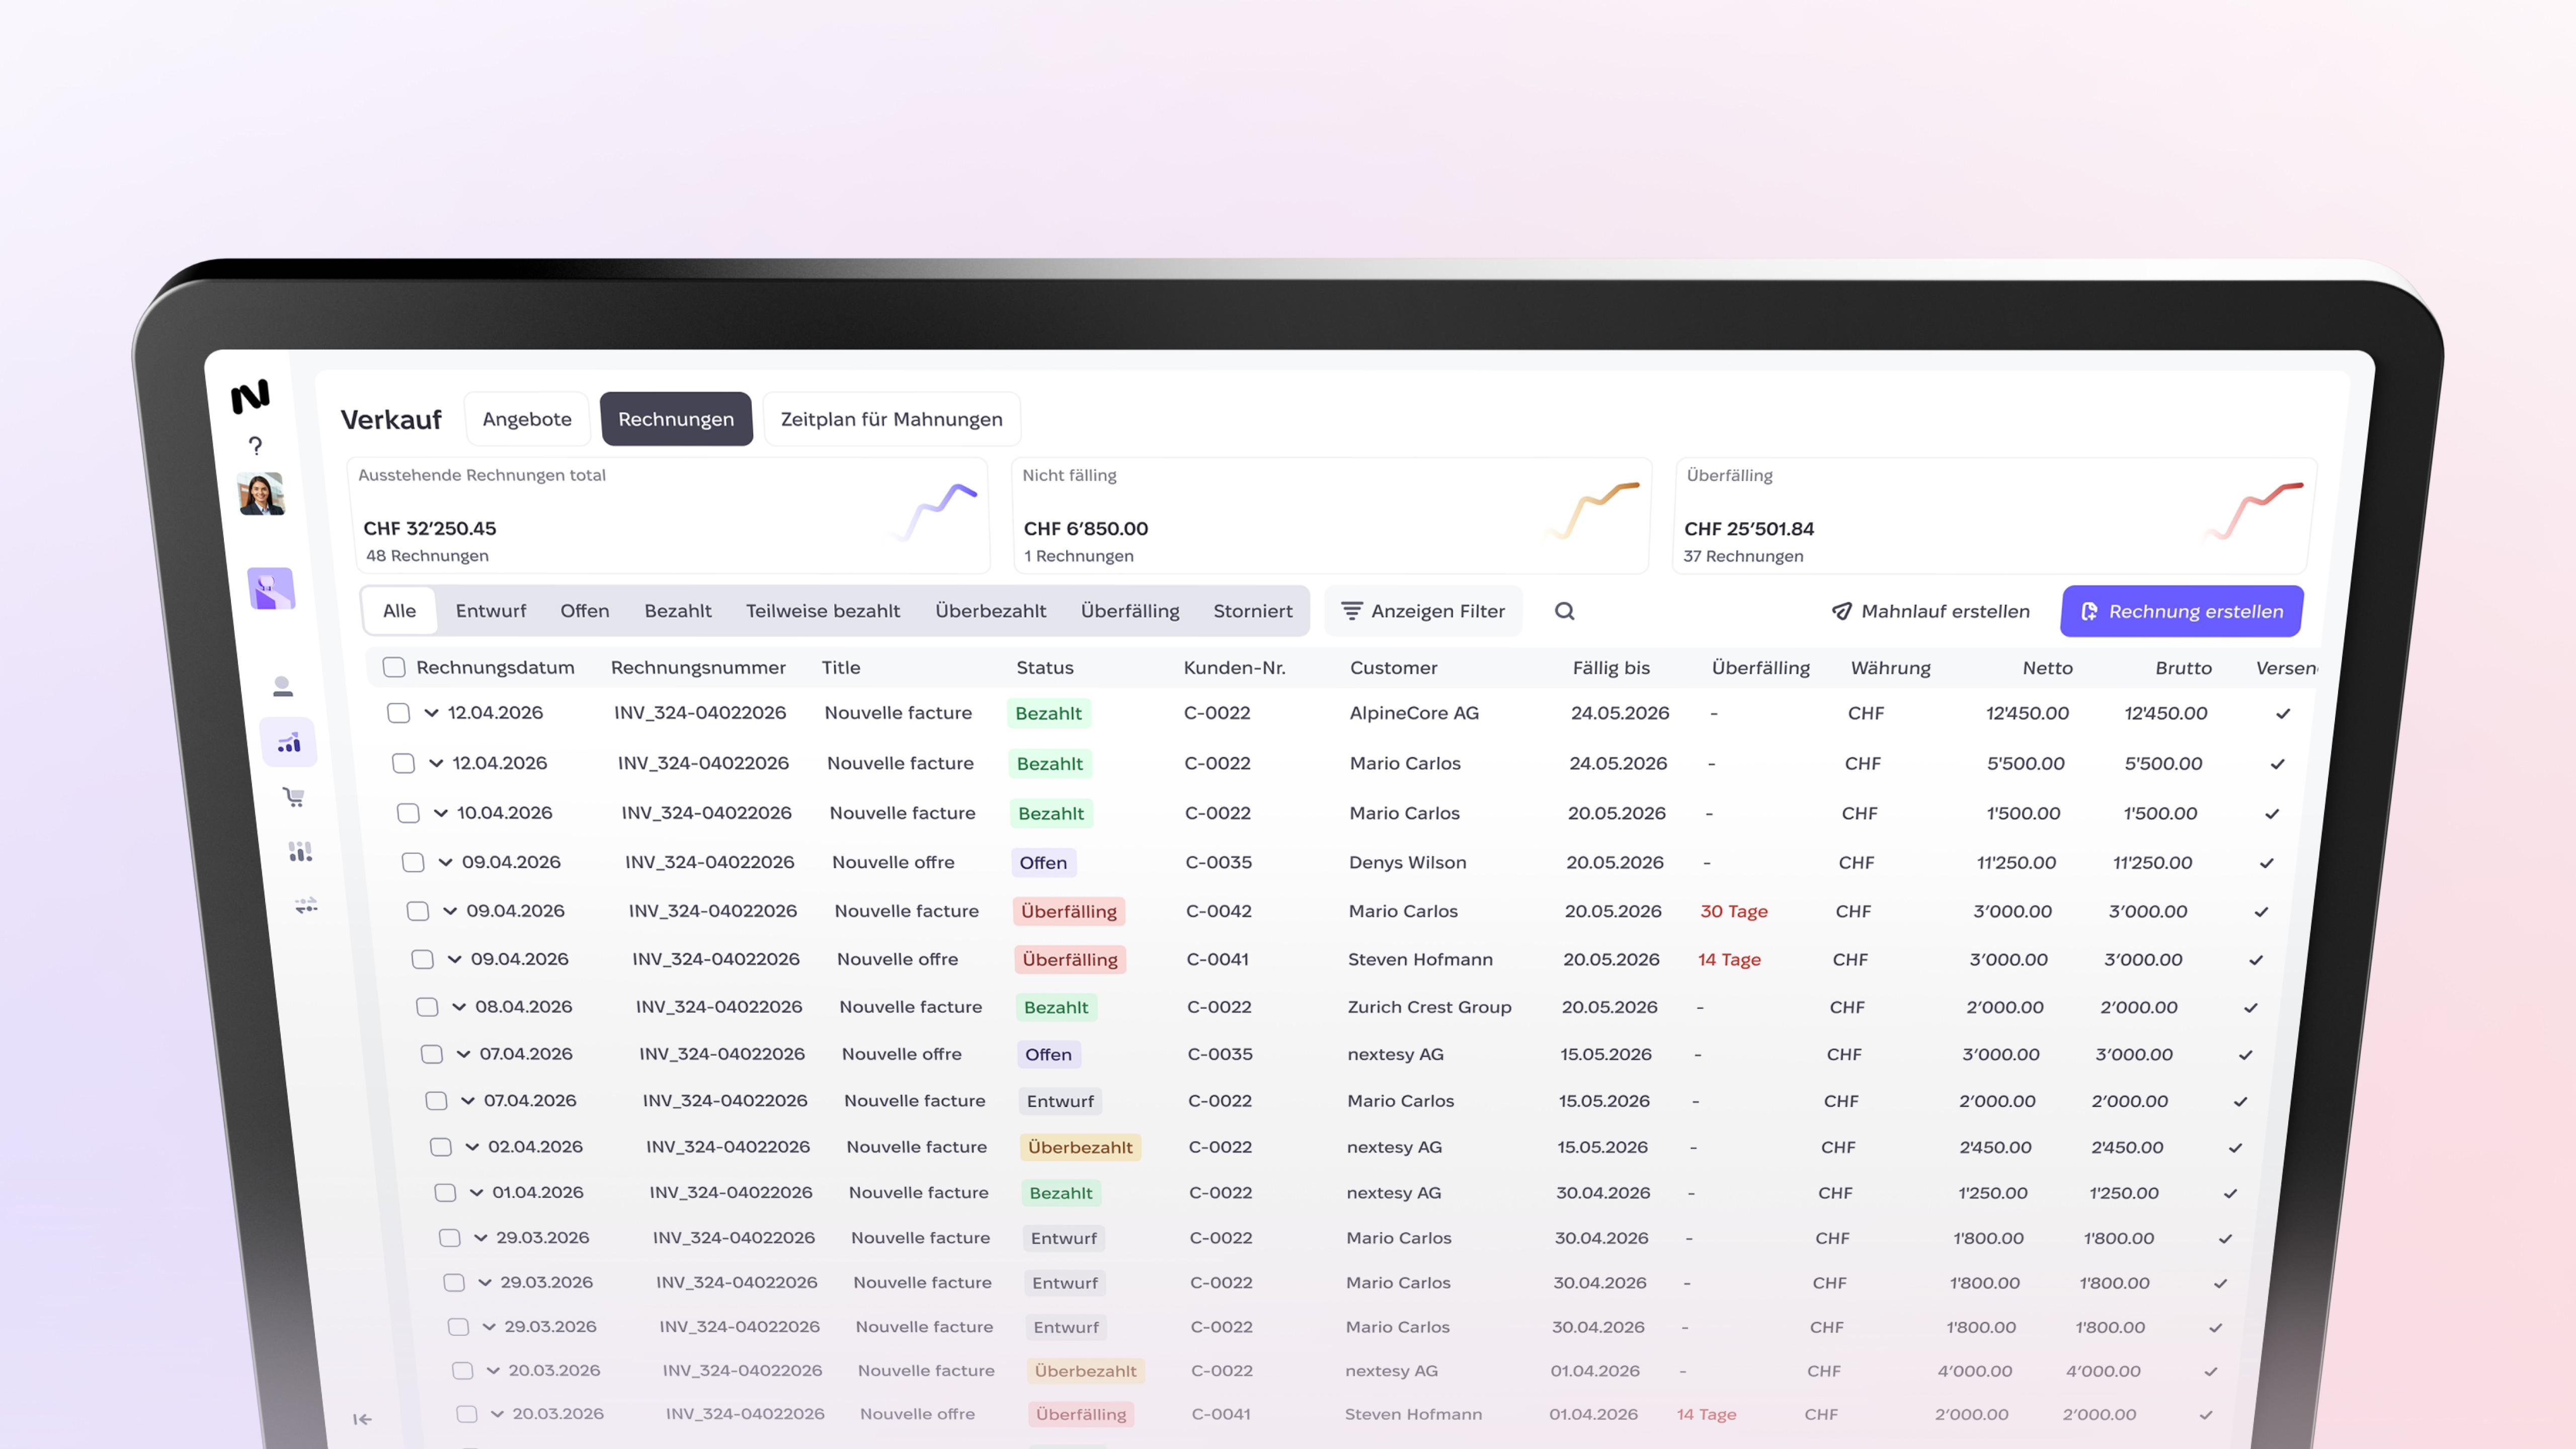The image size is (2576, 1449).
Task: Open the shopping cart purchase icon
Action: click(294, 797)
